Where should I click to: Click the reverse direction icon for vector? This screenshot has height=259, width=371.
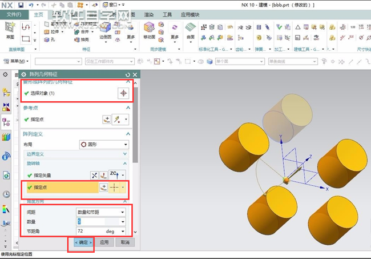(95, 175)
